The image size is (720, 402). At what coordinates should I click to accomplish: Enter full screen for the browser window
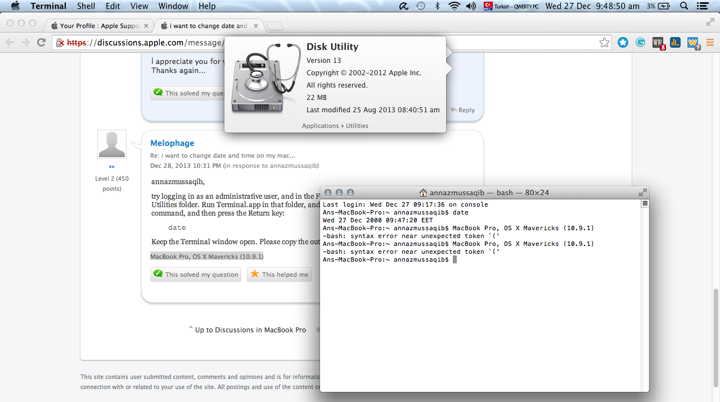tap(710, 22)
